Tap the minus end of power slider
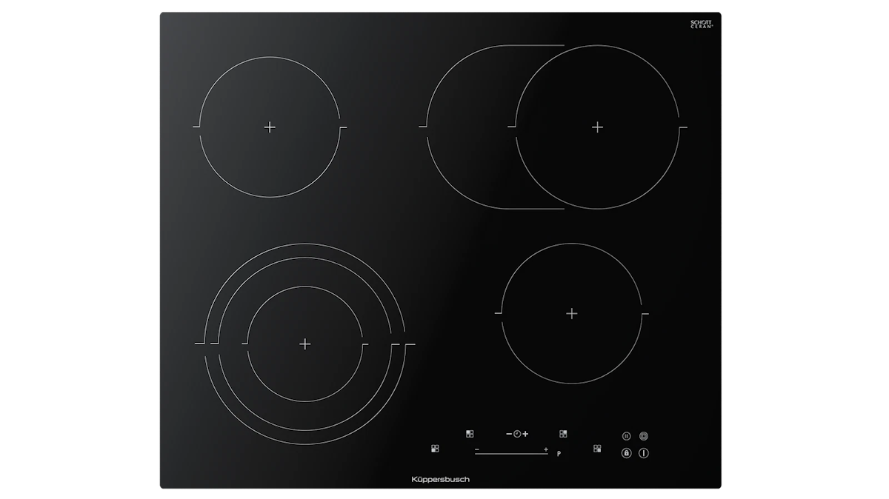Image resolution: width=889 pixels, height=499 pixels. click(x=477, y=449)
